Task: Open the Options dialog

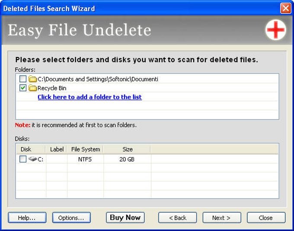Action: [x=71, y=218]
